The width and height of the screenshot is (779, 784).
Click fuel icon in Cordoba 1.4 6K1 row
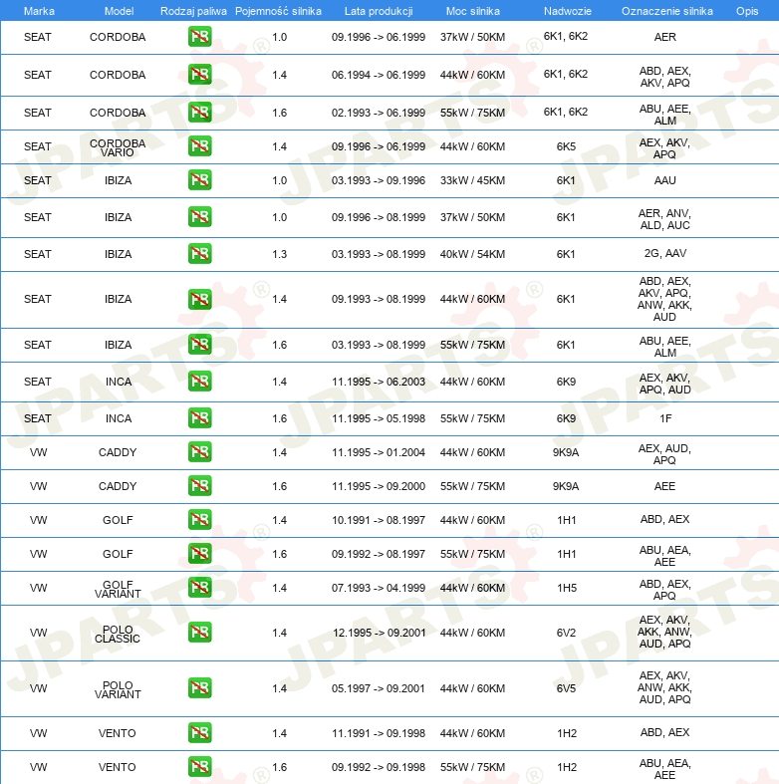tap(200, 74)
